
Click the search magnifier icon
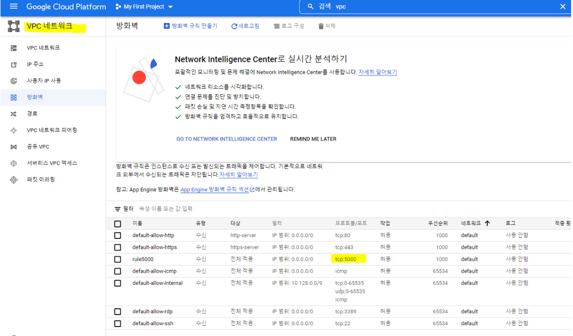[310, 7]
